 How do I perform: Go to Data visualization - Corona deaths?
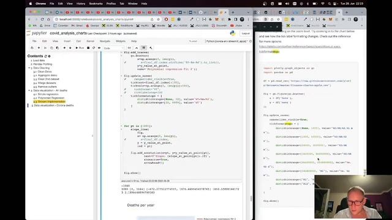tap(53, 106)
